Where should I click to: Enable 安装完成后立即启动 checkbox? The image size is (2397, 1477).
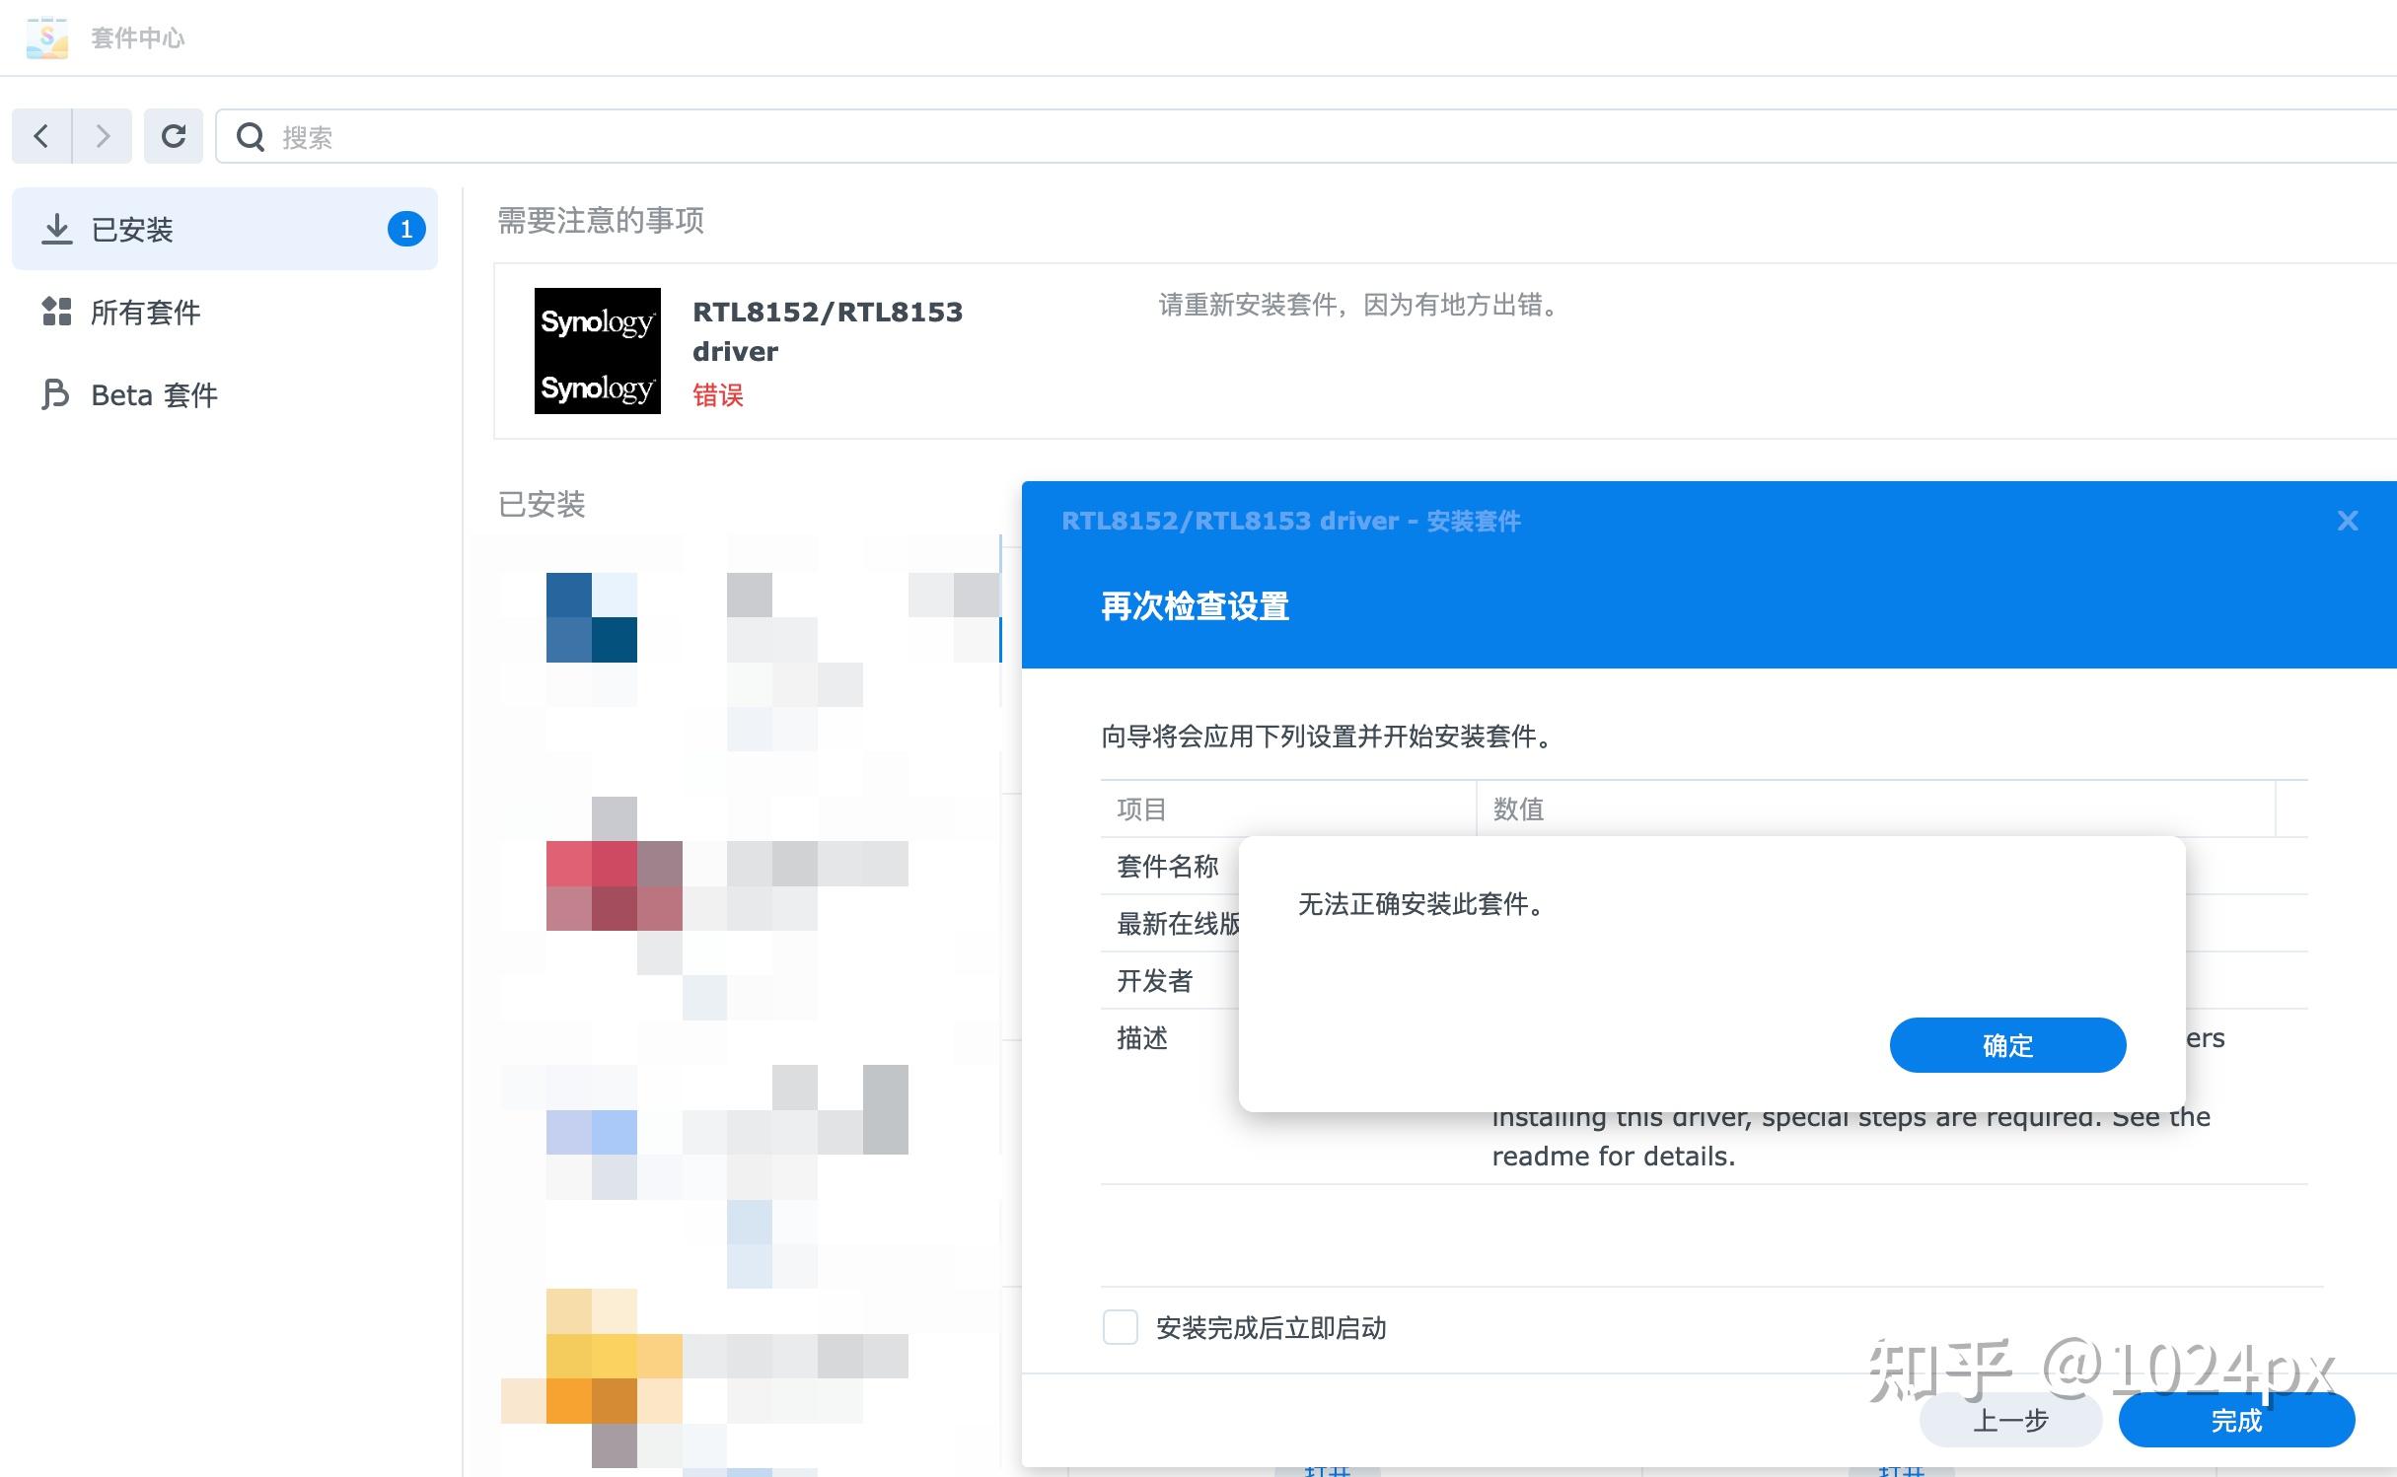pos(1120,1327)
